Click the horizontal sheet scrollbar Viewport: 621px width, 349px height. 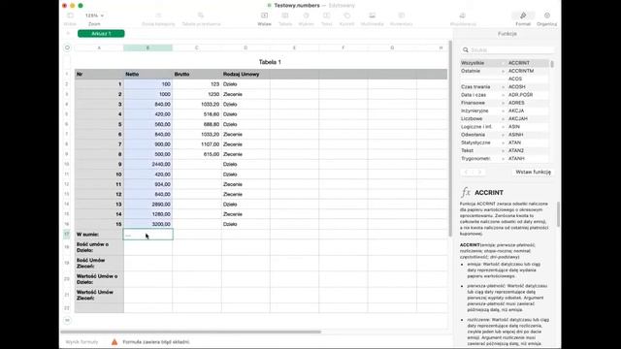(190, 332)
